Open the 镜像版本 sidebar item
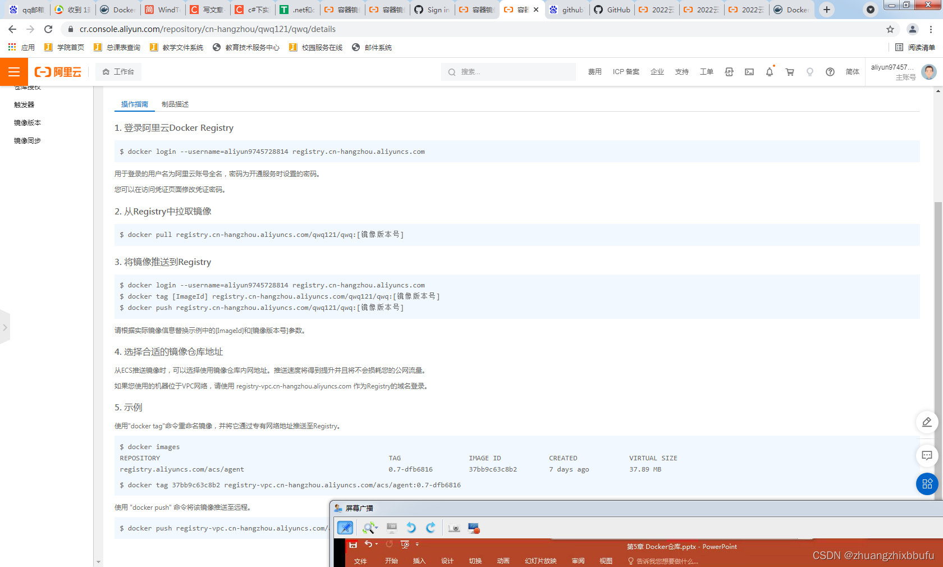Image resolution: width=943 pixels, height=567 pixels. coord(28,123)
